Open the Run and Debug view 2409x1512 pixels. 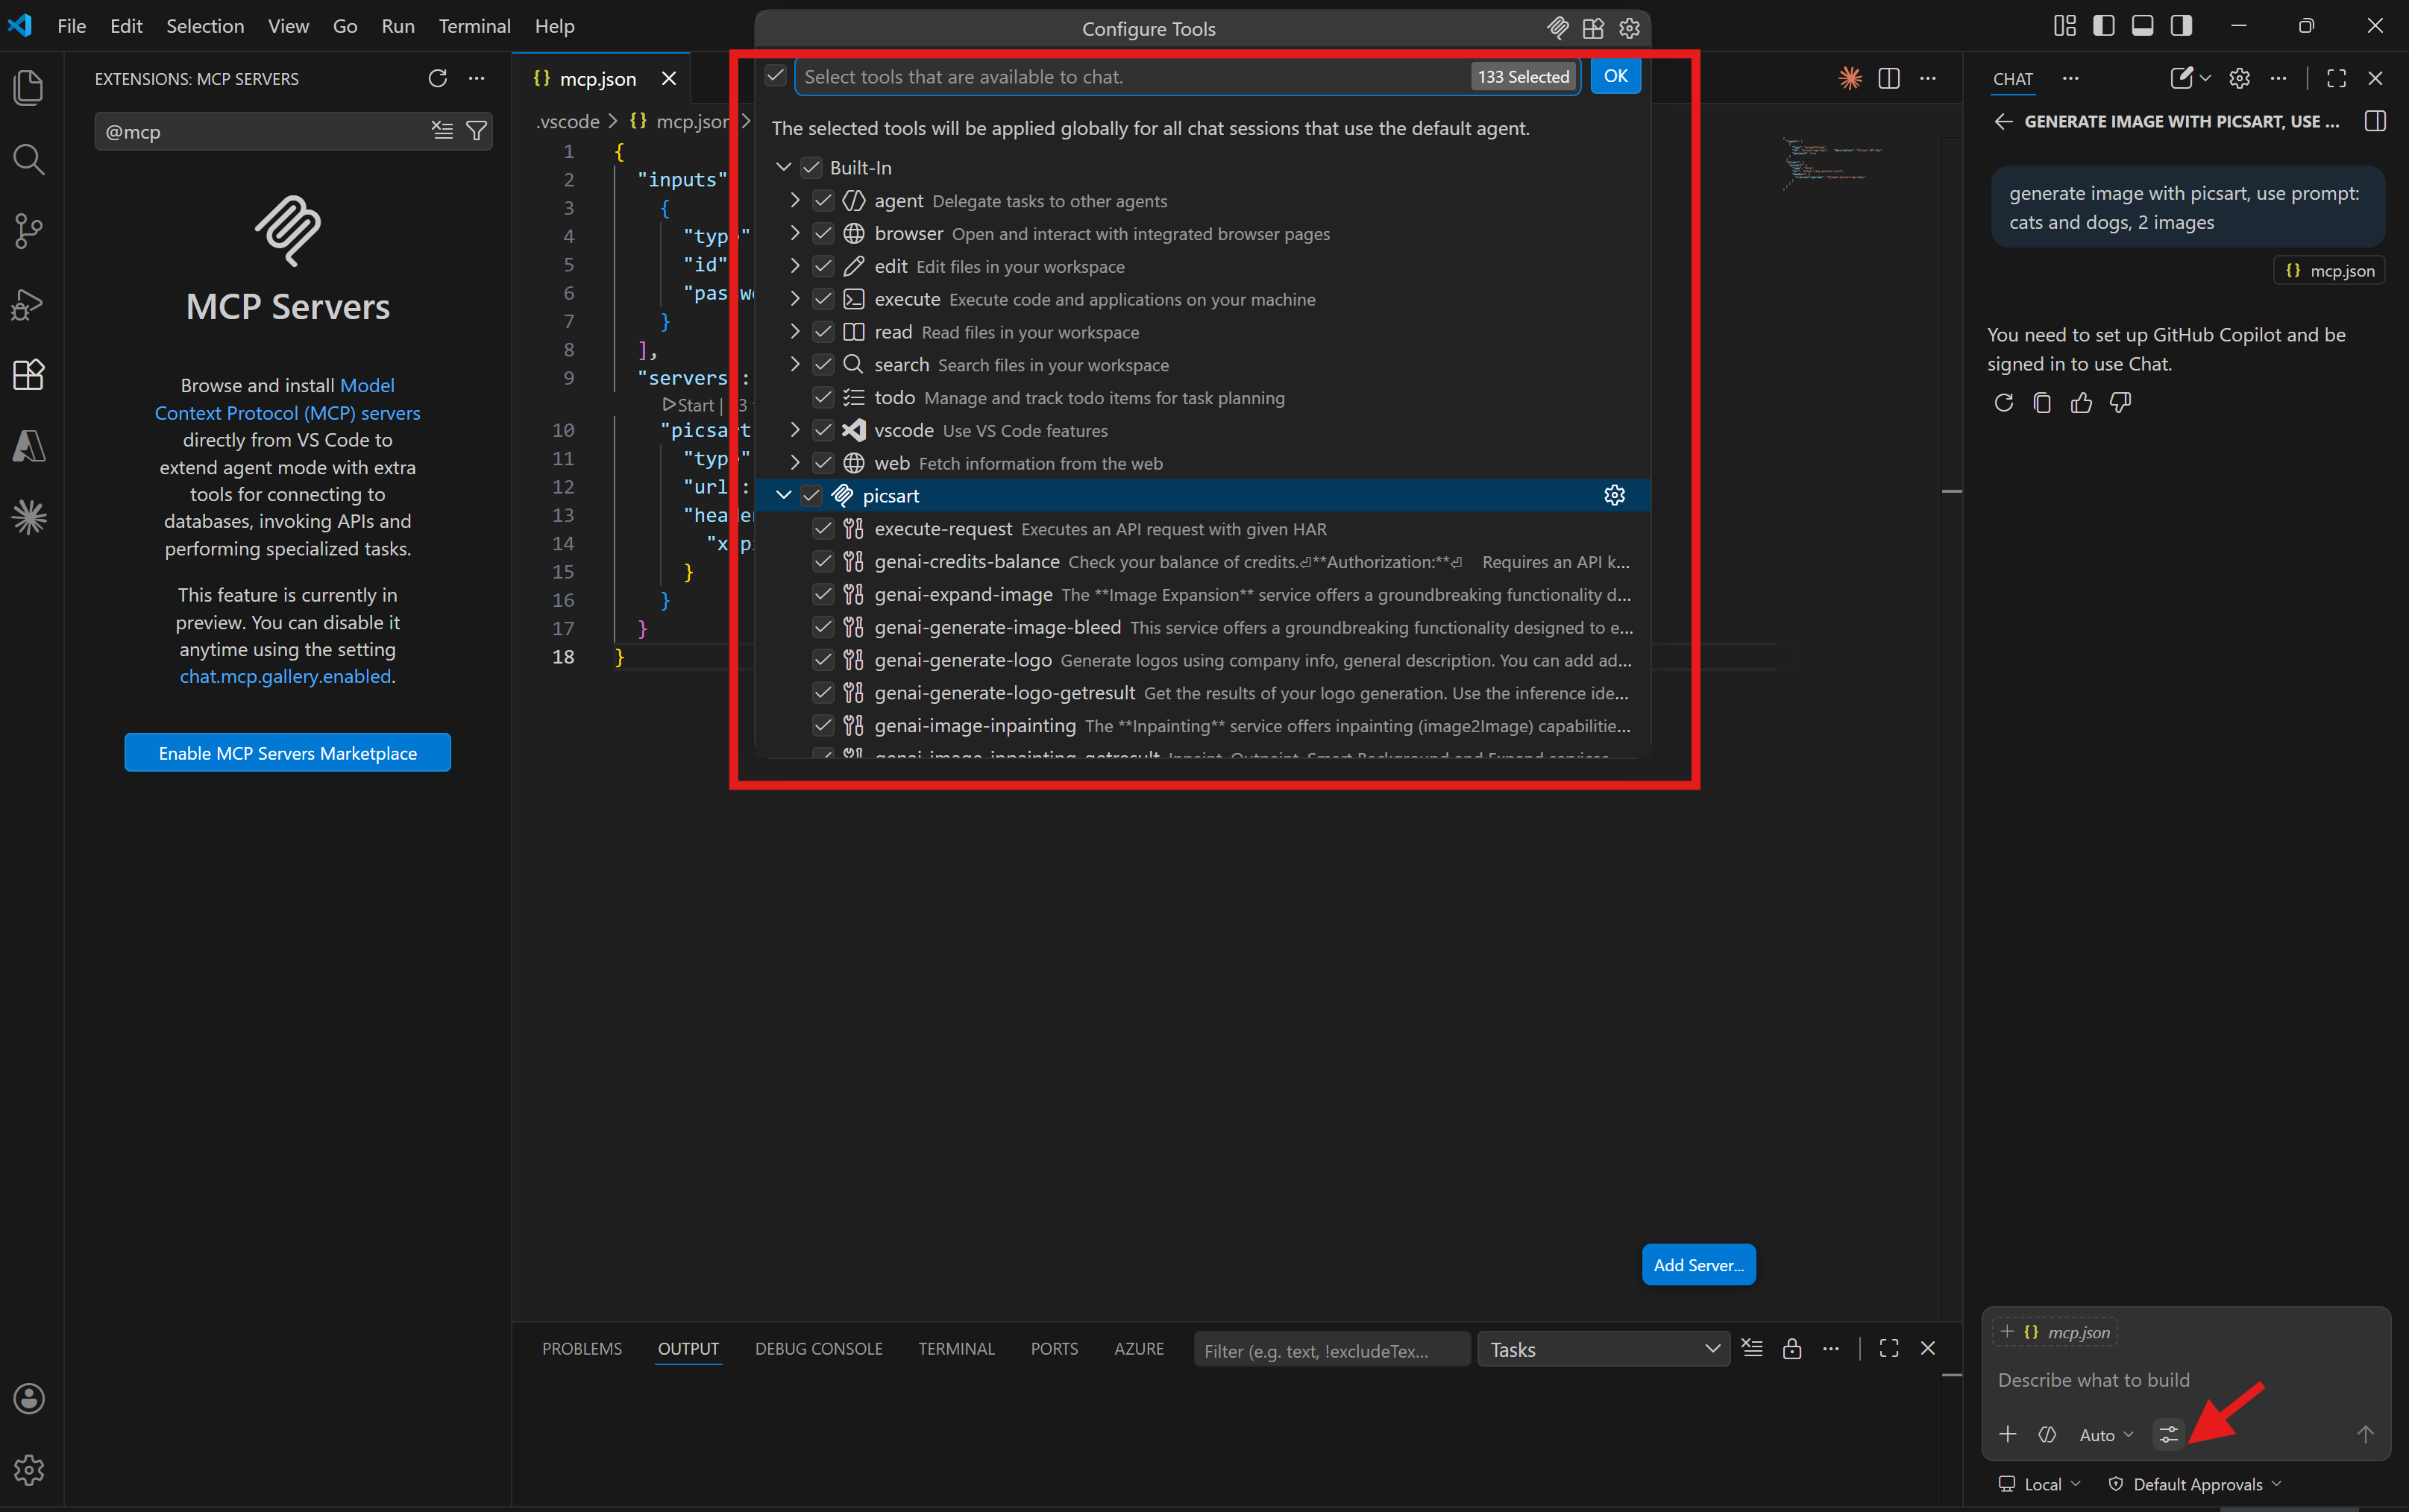coord(28,303)
